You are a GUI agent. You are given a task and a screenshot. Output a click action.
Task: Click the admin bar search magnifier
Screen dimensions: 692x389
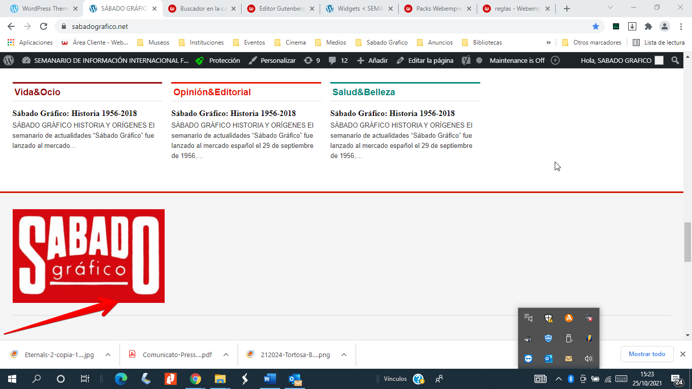point(675,60)
